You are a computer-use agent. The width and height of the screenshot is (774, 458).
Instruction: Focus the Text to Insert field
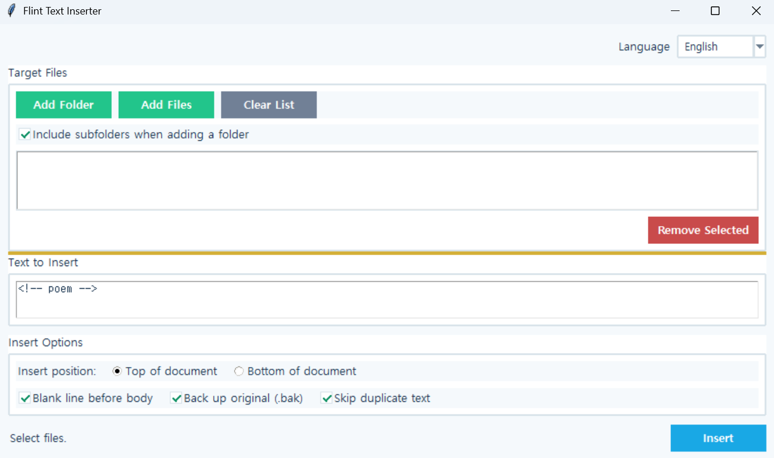pyautogui.click(x=387, y=300)
